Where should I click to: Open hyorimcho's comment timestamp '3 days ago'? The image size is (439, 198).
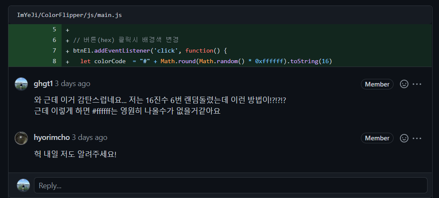tap(90, 138)
